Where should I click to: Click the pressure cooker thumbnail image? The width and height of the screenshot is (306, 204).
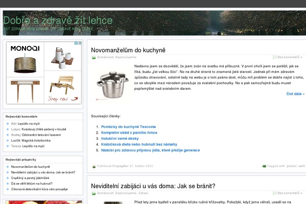[113, 84]
